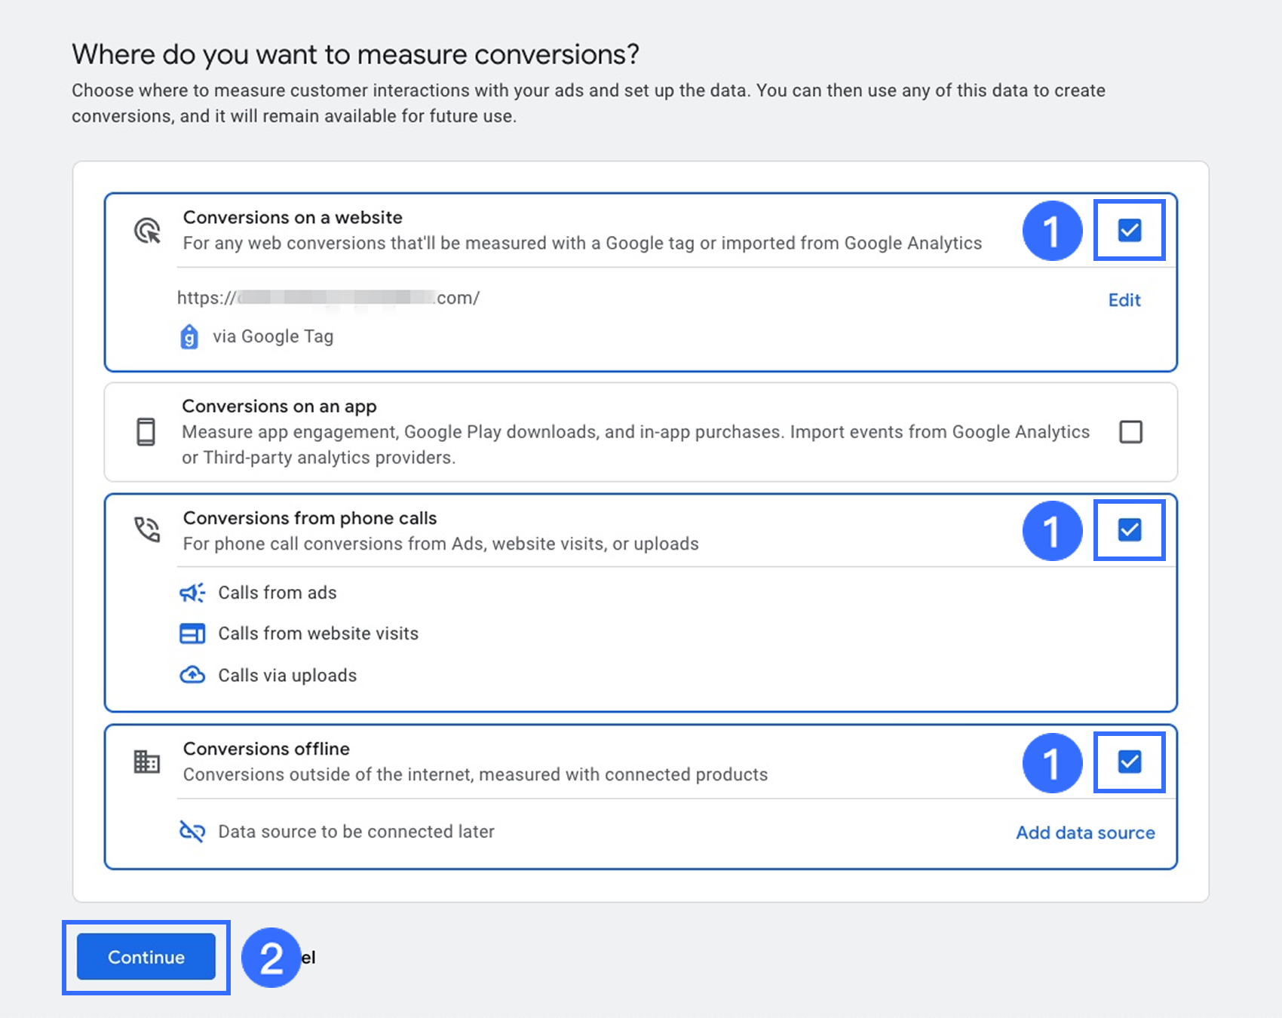Uncheck the Conversions offline checkbox

click(1129, 762)
